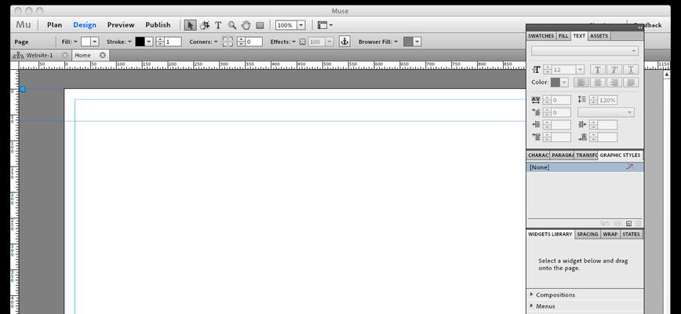Toggle italic text style
This screenshot has height=314, width=681.
point(614,70)
